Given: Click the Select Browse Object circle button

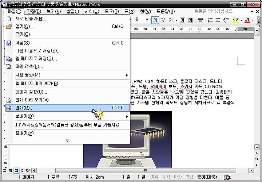Looking at the screenshot, I should 257,159.
